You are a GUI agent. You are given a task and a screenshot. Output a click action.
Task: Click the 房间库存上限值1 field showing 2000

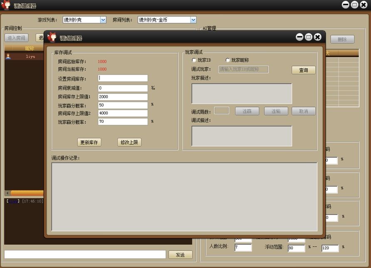click(x=123, y=97)
